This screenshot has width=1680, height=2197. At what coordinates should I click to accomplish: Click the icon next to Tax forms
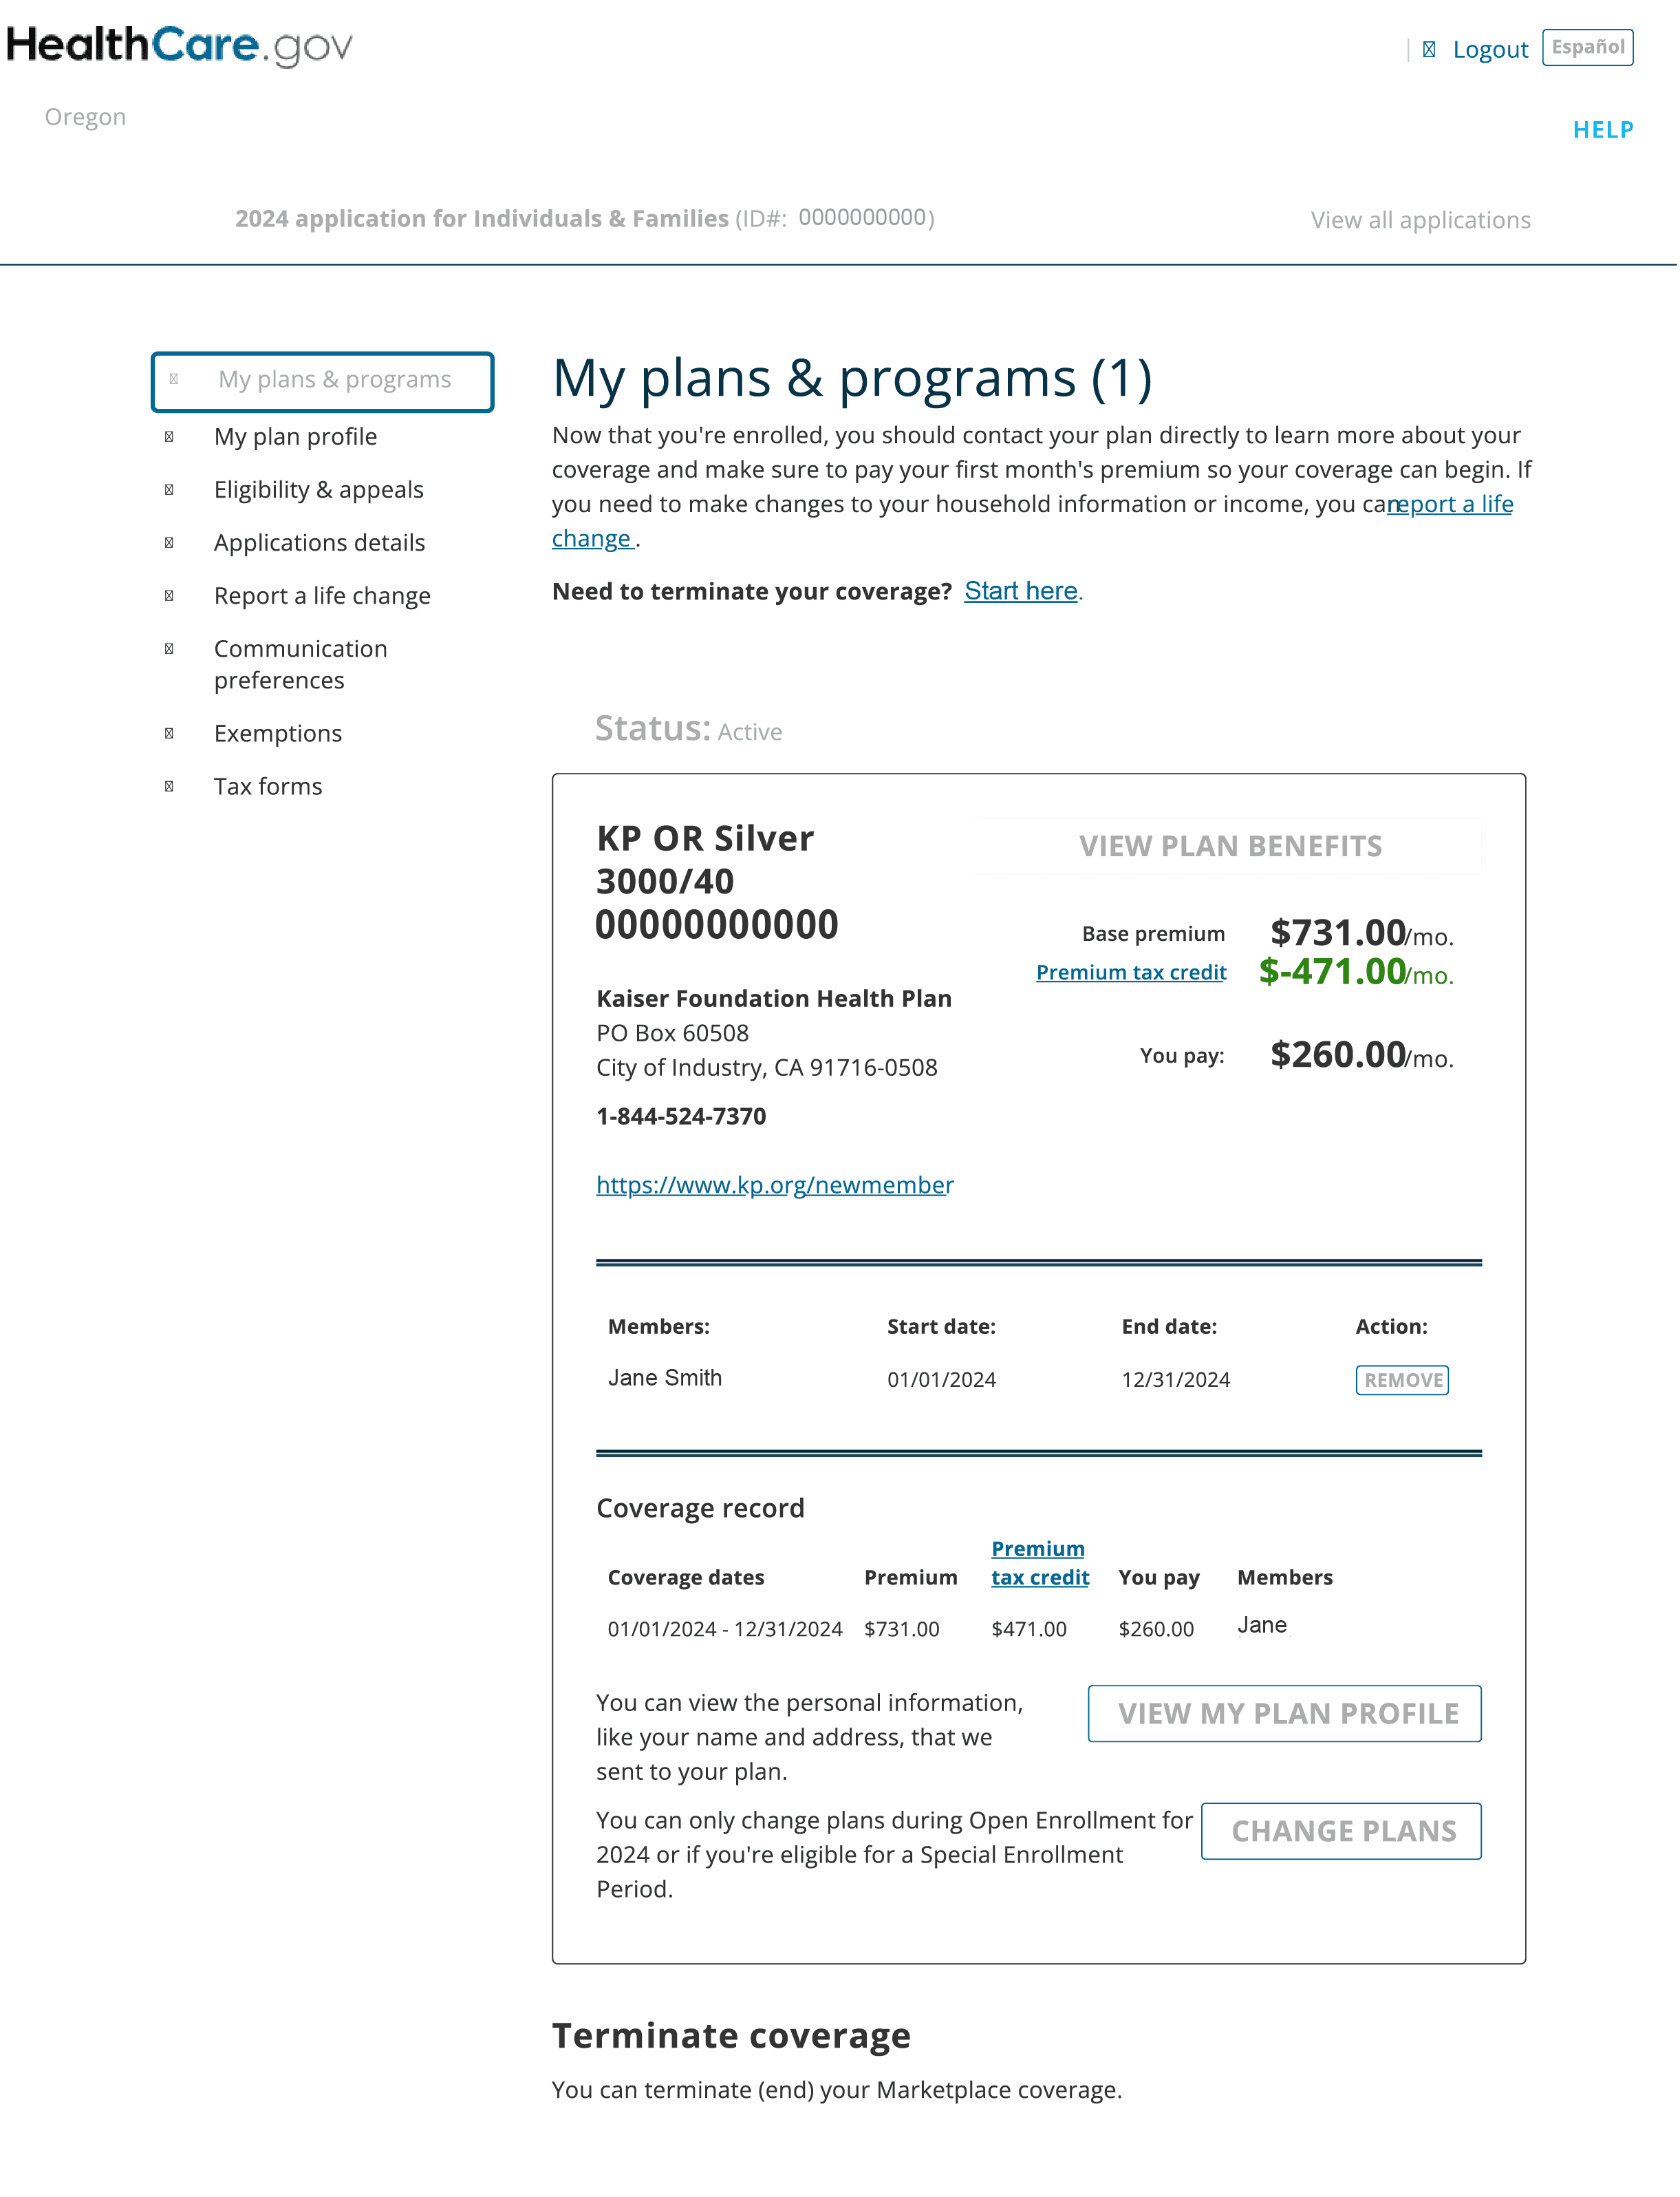169,786
